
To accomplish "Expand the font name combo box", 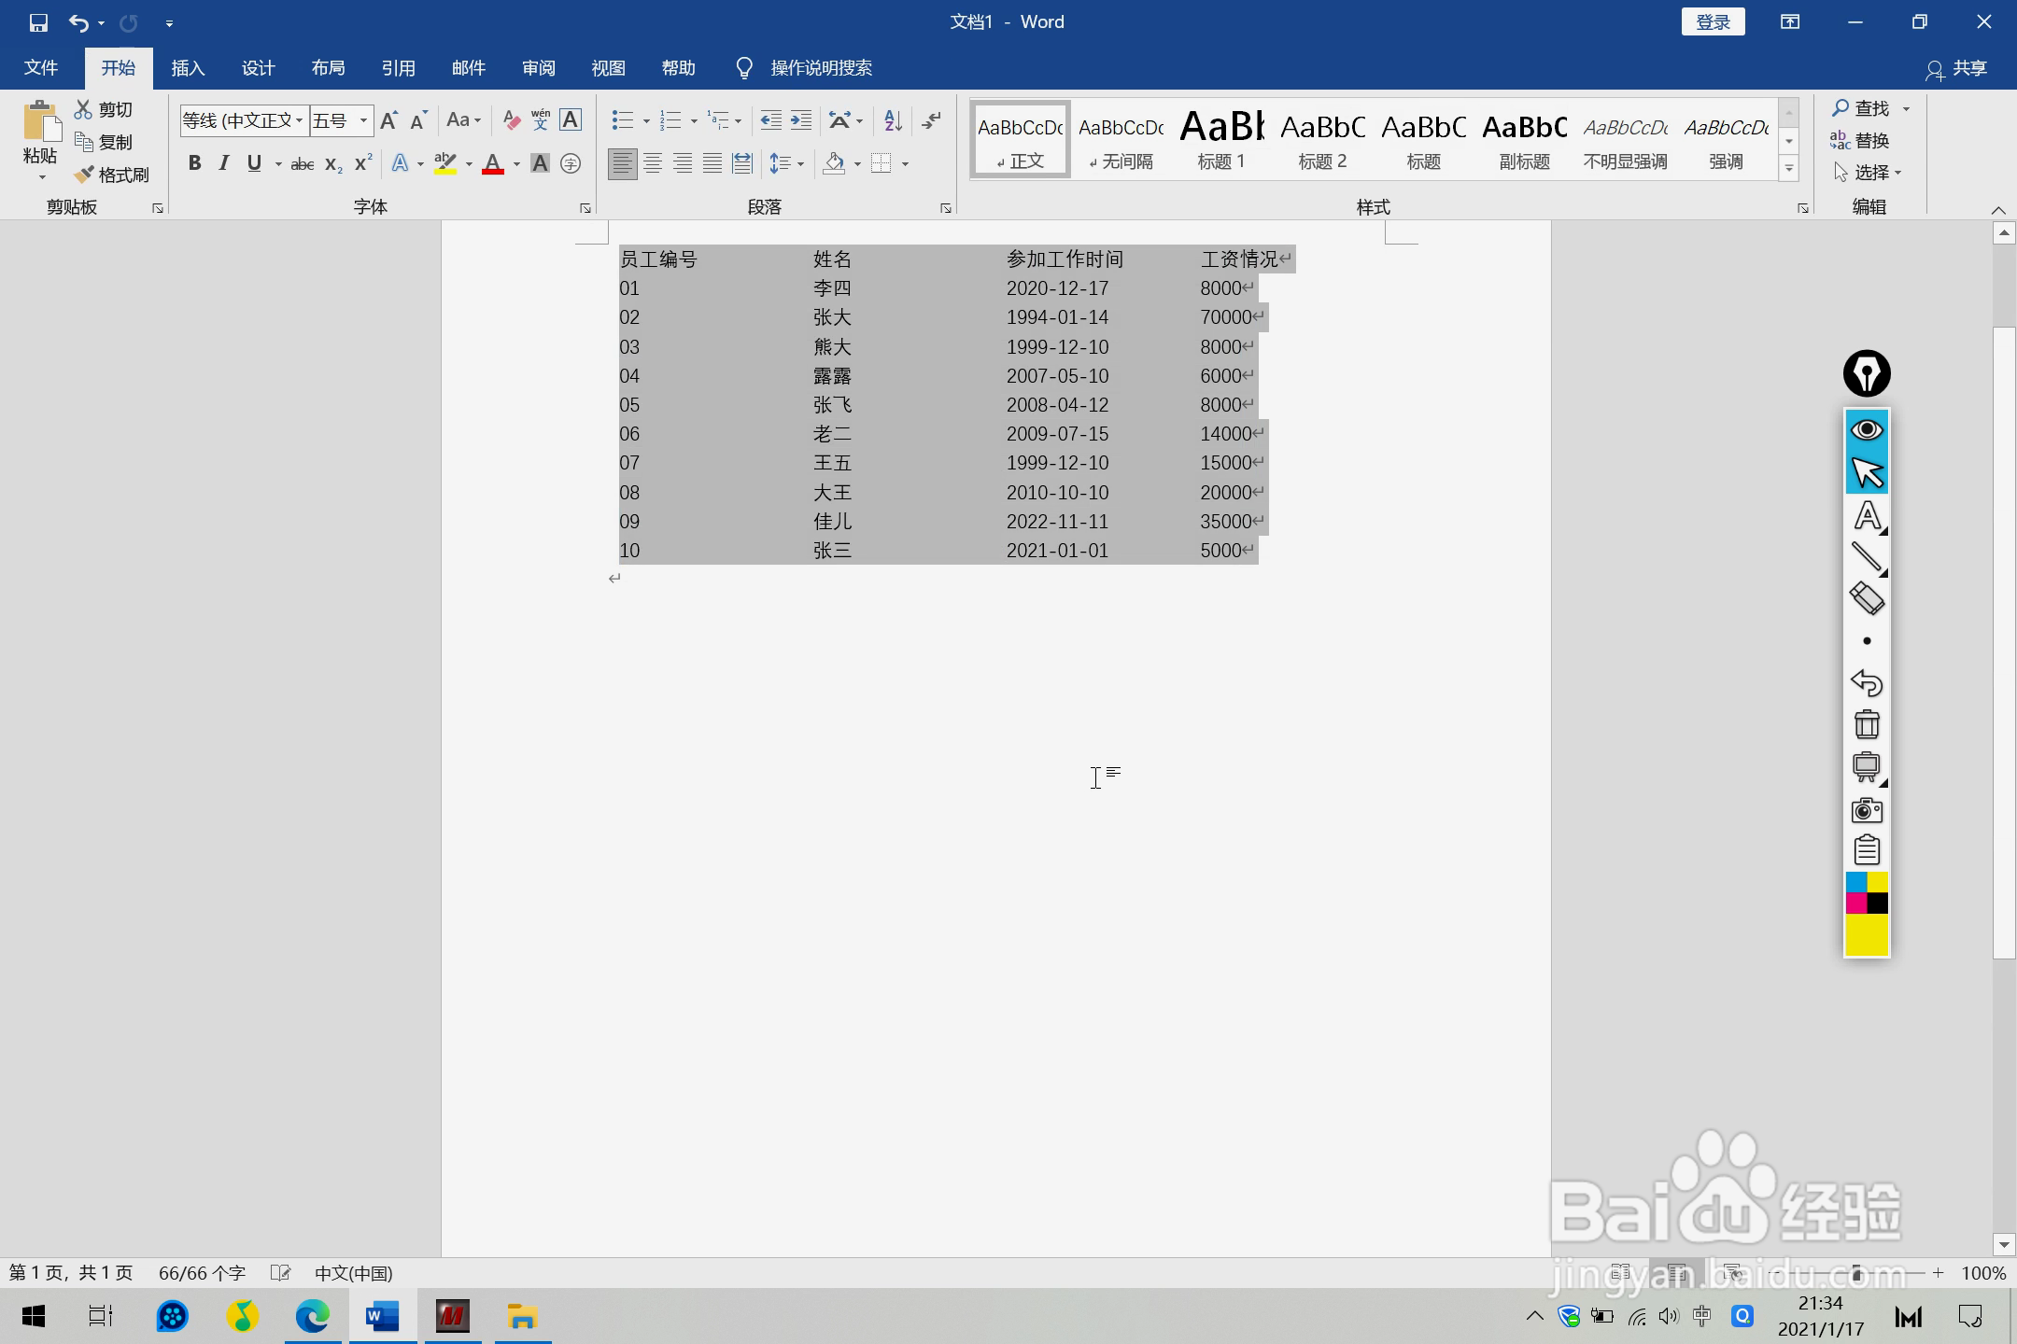I will (299, 120).
